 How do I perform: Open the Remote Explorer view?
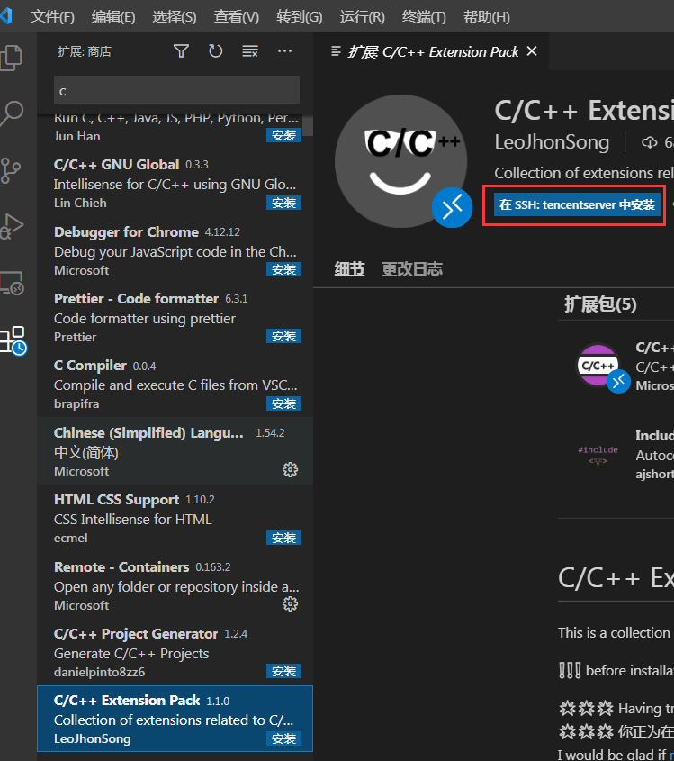point(12,283)
